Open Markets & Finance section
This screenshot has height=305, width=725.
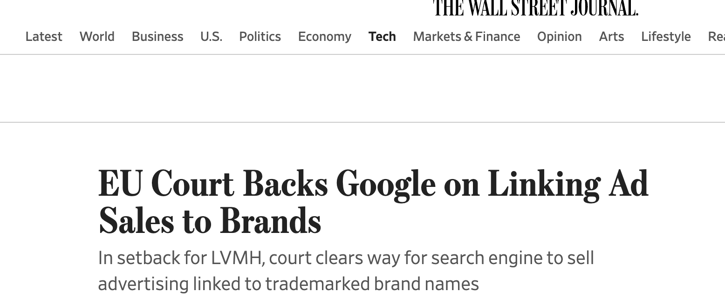(466, 36)
